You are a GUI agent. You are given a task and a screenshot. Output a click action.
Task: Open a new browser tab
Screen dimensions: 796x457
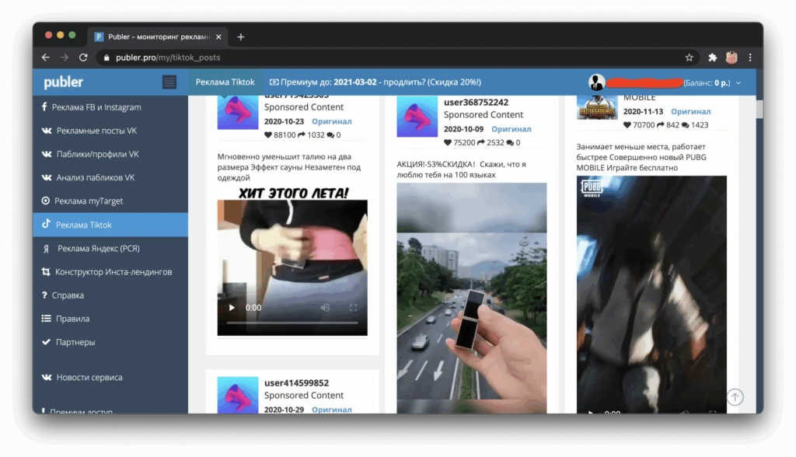tap(241, 37)
